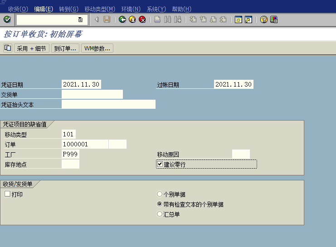The height and width of the screenshot is (247, 336).
Task: Open Customize Local Layout icon
Action: tap(274, 19)
